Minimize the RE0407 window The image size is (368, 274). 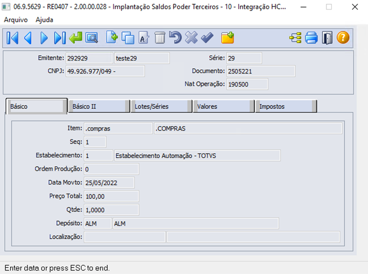(303, 7)
